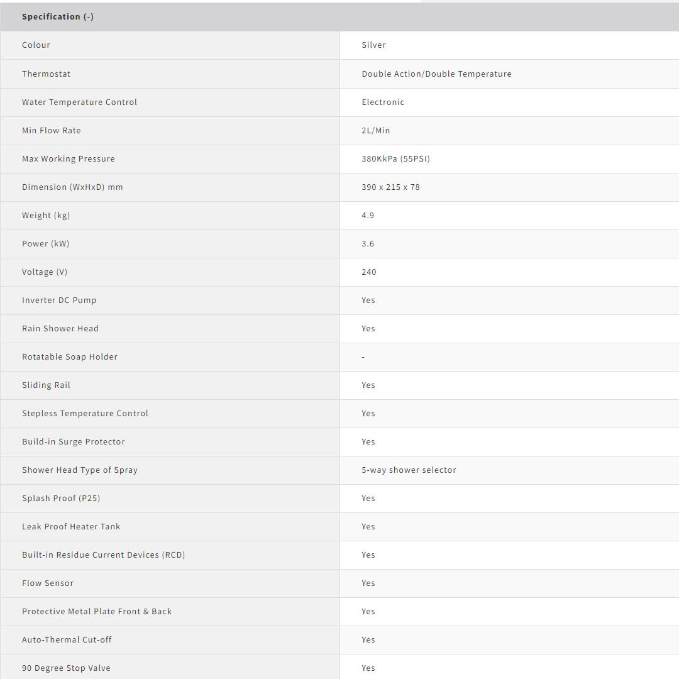Click the Thermostat row label
Screen dimensions: 679x679
pyautogui.click(x=46, y=74)
